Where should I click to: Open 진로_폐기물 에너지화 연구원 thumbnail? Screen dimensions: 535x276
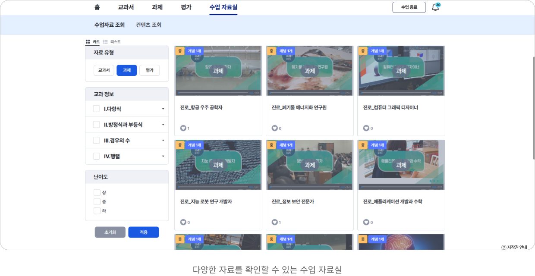[x=310, y=71]
